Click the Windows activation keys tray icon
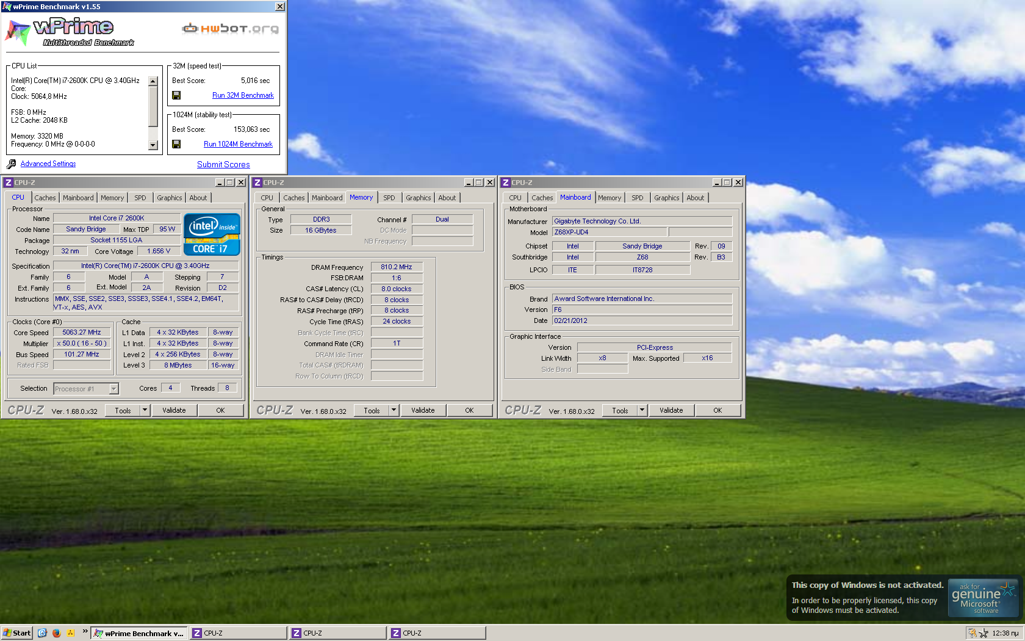Viewport: 1025px width, 641px height. tap(972, 633)
